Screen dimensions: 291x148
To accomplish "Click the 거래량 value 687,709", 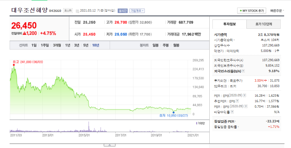I will pos(186,22).
